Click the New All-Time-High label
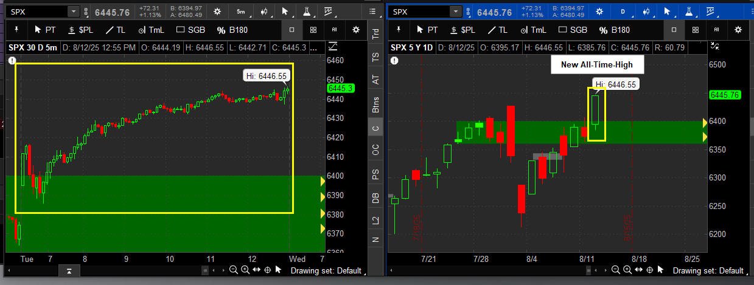 596,64
